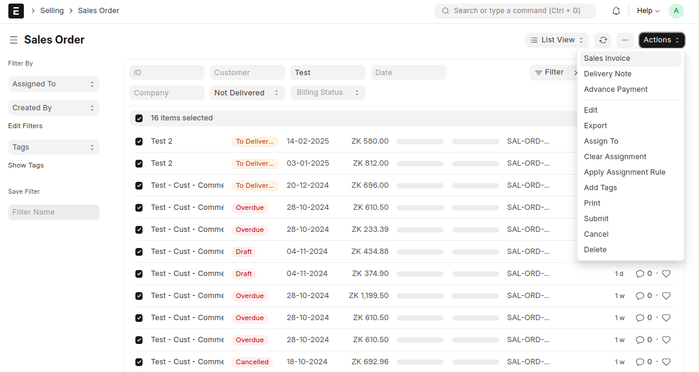Change the Not Delivered status filter
This screenshot has height=372, width=699.
coord(247,92)
